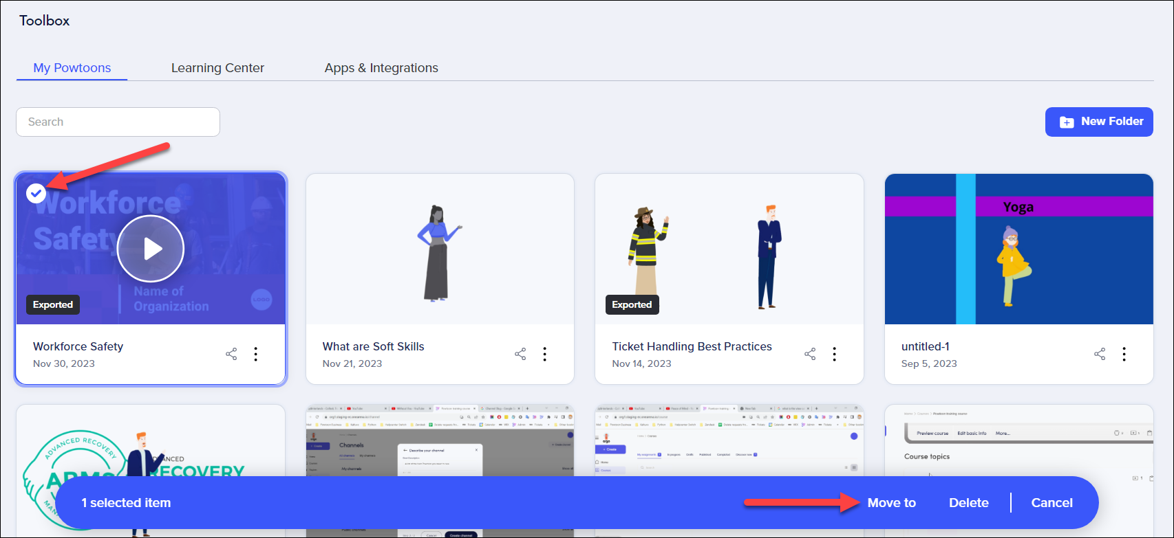1174x538 pixels.
Task: Switch to the Learning Center tab
Action: tap(217, 68)
